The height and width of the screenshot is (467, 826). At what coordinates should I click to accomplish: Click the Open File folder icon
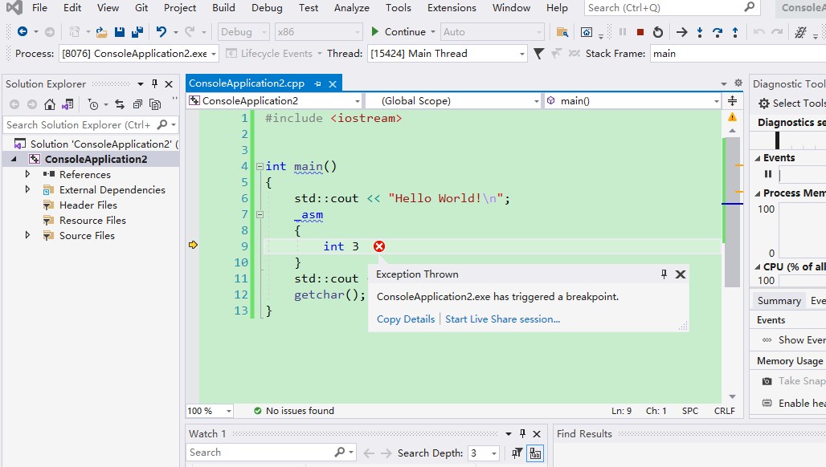tap(102, 32)
